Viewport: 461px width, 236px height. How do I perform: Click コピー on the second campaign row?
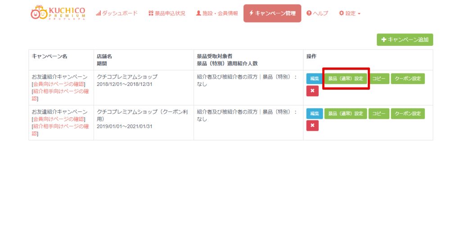379,114
